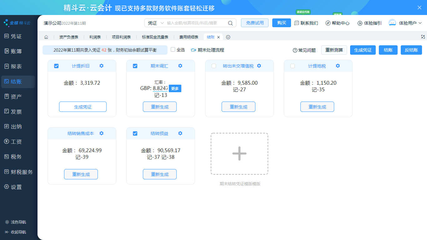Open 报表 in the left sidebar
The image size is (427, 240).
coord(16,67)
